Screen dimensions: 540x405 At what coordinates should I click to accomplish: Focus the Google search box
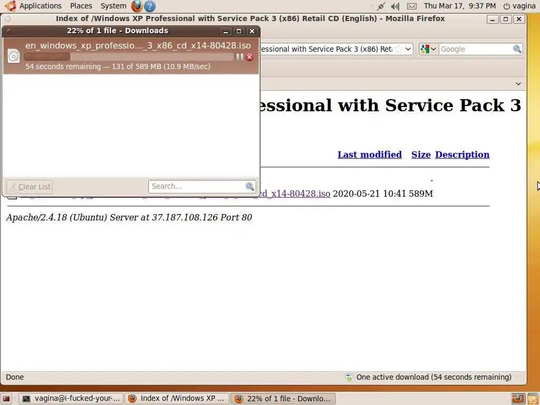476,49
